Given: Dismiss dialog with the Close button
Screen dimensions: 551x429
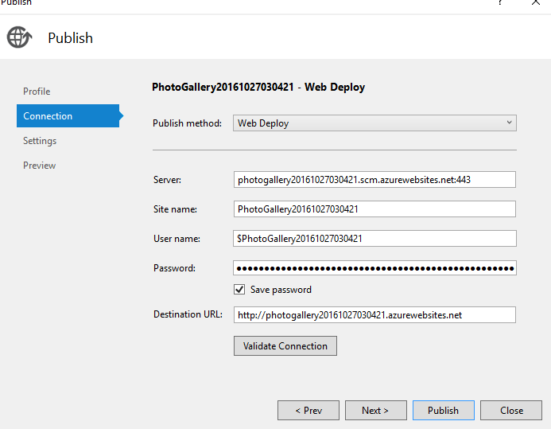Looking at the screenshot, I should point(511,411).
